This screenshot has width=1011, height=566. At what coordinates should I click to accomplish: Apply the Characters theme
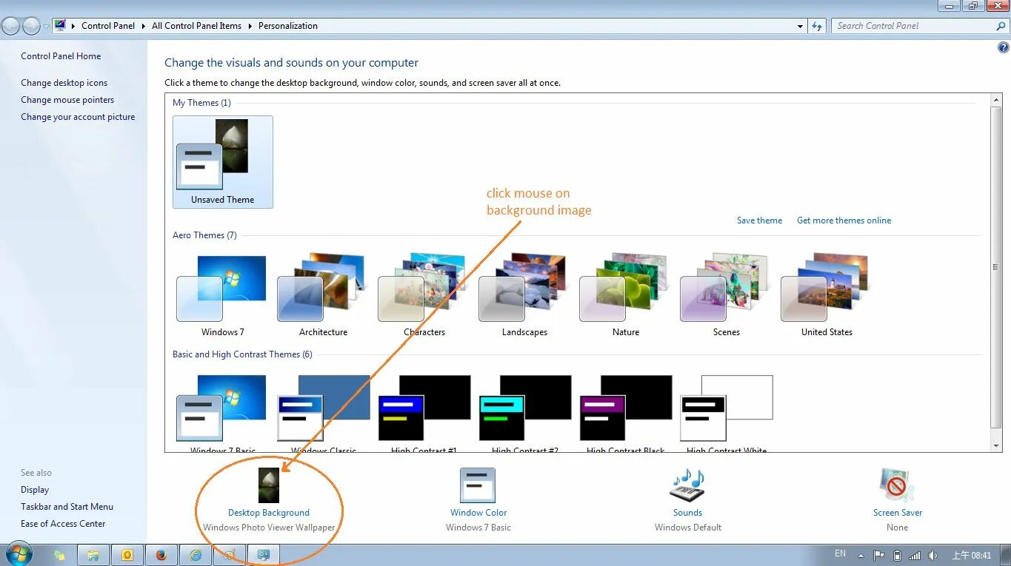pyautogui.click(x=424, y=294)
